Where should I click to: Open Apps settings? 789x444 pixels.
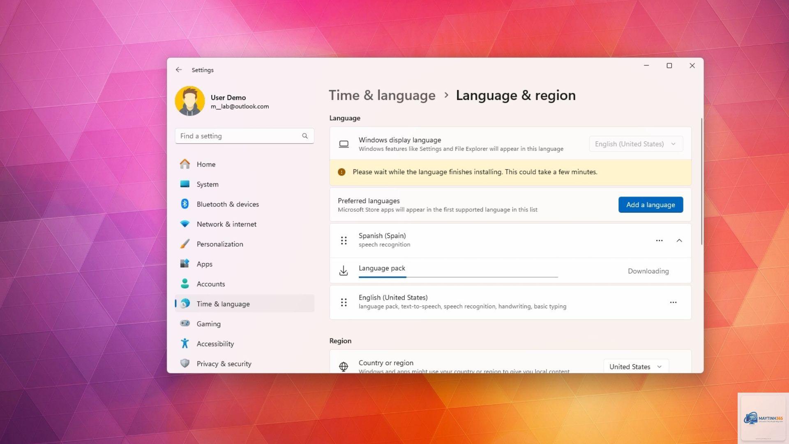(245, 264)
